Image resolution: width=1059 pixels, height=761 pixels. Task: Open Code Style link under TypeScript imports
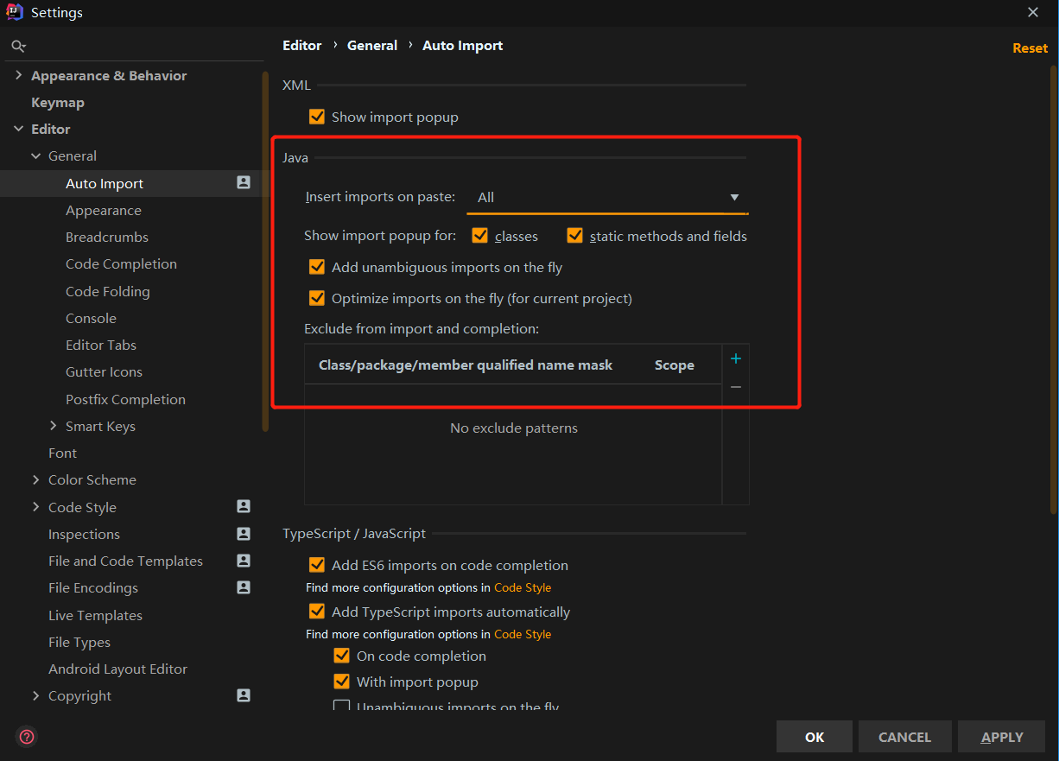(523, 634)
